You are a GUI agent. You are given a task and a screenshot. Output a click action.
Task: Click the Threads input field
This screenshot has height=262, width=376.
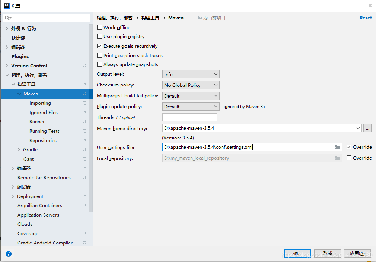190,117
